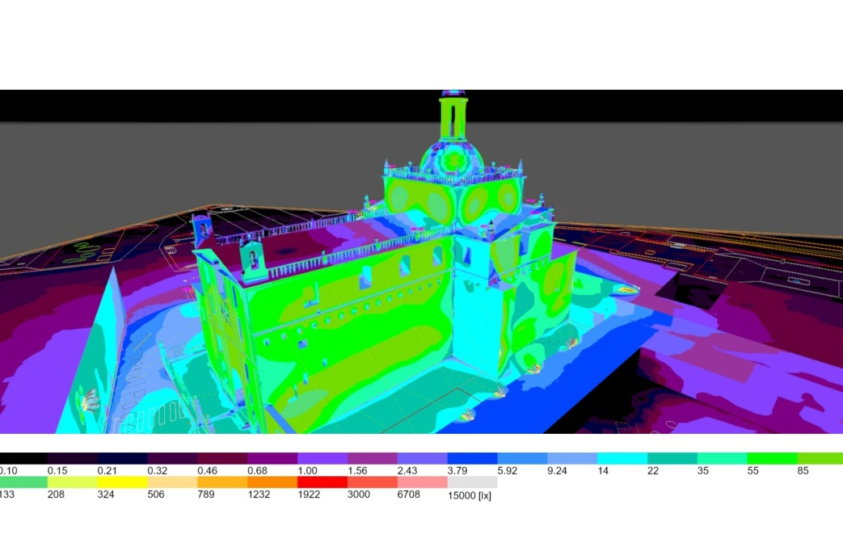The width and height of the screenshot is (843, 560).
Task: Pick the deep blue swatch labeled 3.79
Action: click(472, 458)
